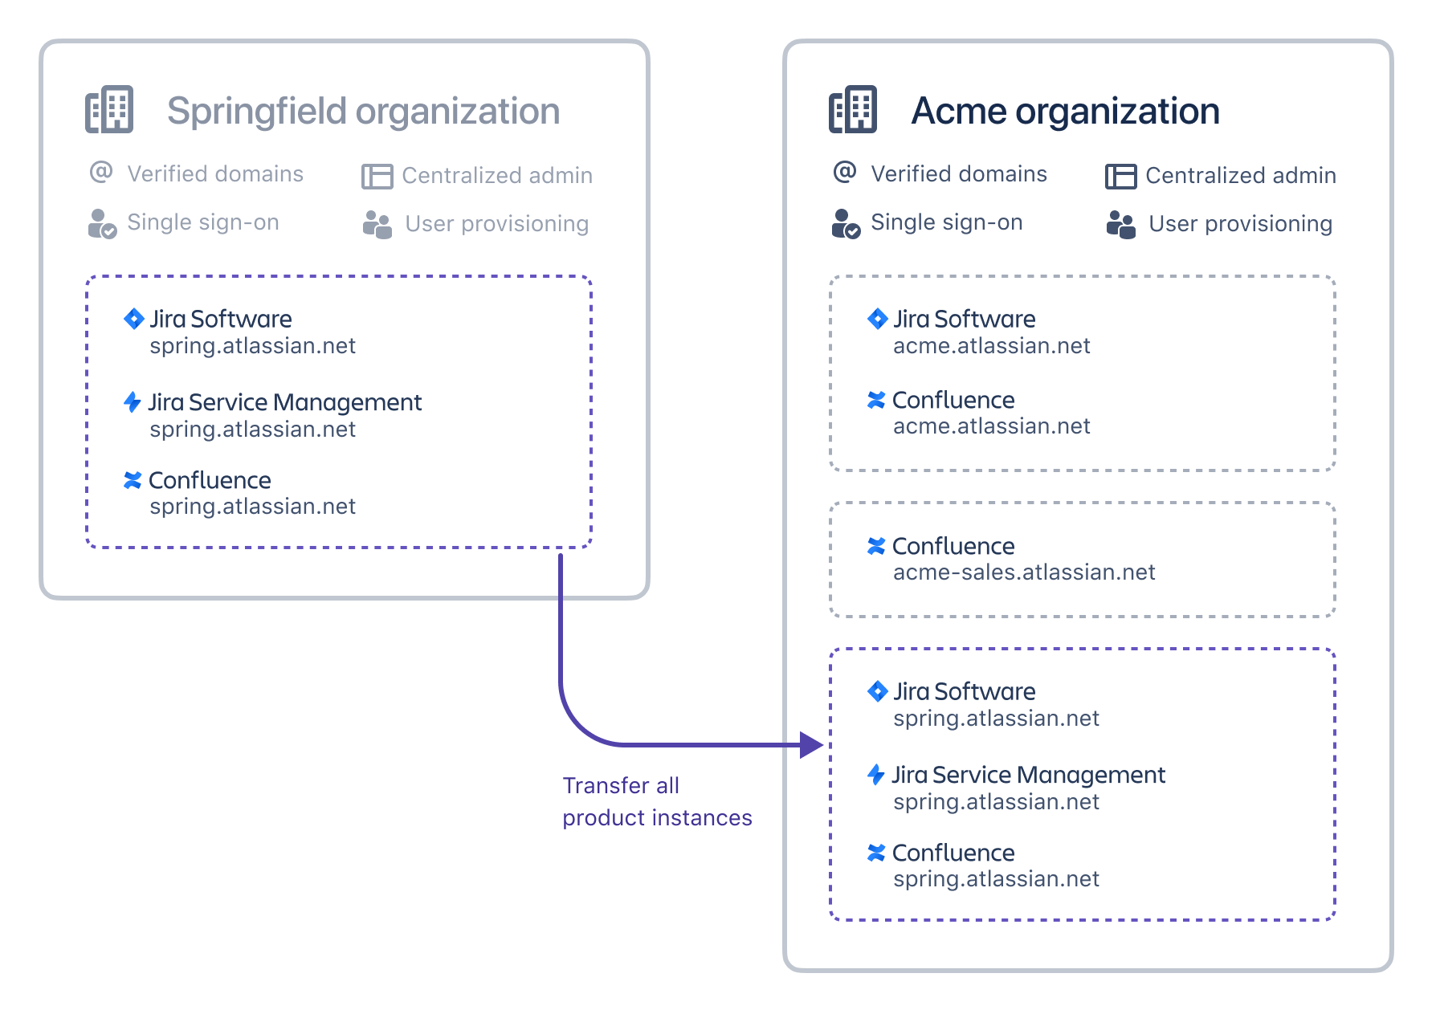1436x1010 pixels.
Task: Select "Confluence" text above acme.atlassian.net
Action: [953, 400]
